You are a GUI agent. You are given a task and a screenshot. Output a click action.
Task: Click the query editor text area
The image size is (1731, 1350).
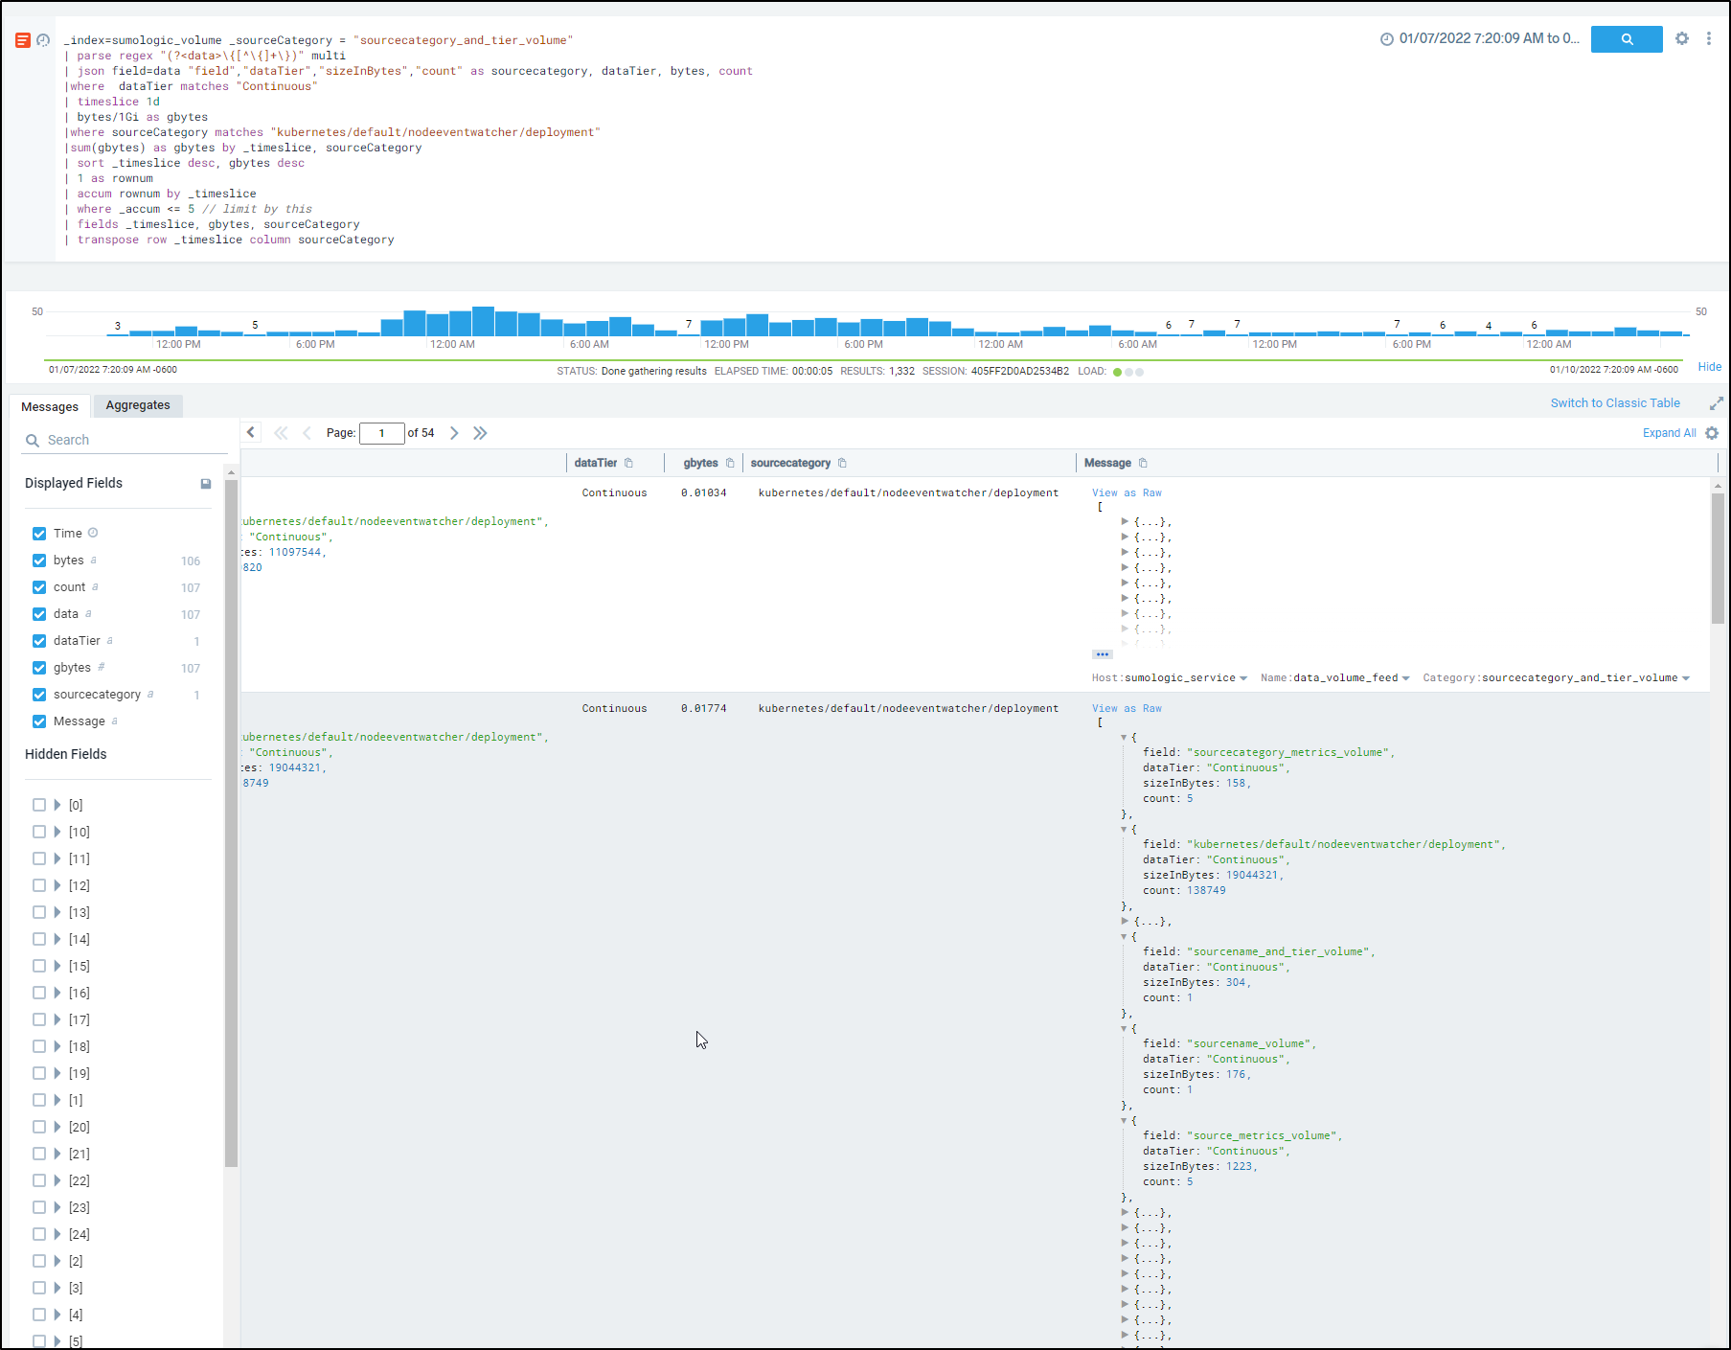coord(709,140)
